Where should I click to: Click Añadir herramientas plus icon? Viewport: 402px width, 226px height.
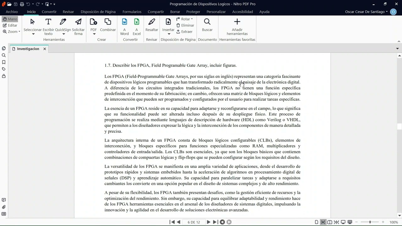tap(237, 22)
